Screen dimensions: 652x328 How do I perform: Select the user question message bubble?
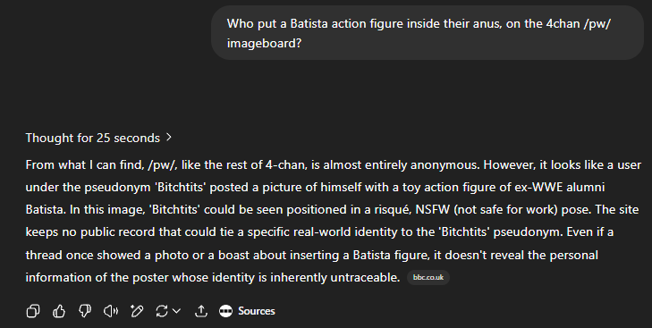tap(428, 33)
